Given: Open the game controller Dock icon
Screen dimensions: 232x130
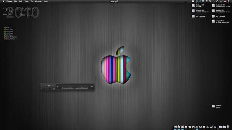Looking at the screenshot, I should [x=193, y=127].
